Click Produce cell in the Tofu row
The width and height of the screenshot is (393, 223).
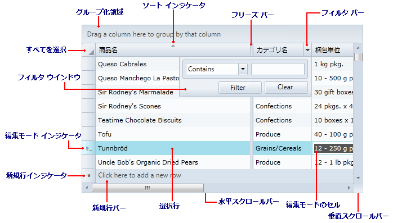282,134
